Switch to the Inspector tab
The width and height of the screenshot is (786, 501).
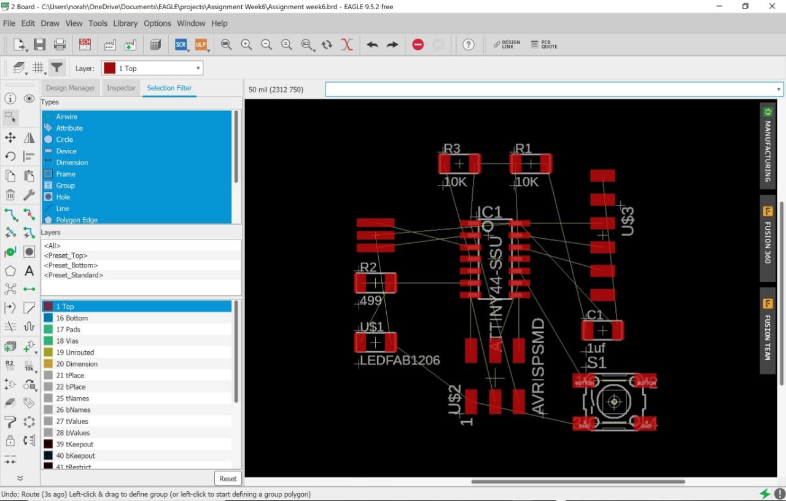(121, 88)
